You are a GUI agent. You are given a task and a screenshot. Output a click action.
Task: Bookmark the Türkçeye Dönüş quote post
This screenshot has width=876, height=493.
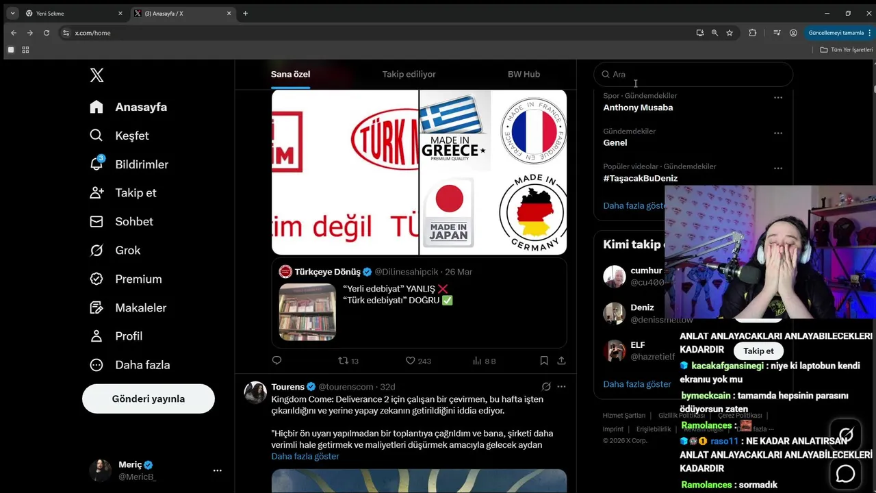point(544,360)
